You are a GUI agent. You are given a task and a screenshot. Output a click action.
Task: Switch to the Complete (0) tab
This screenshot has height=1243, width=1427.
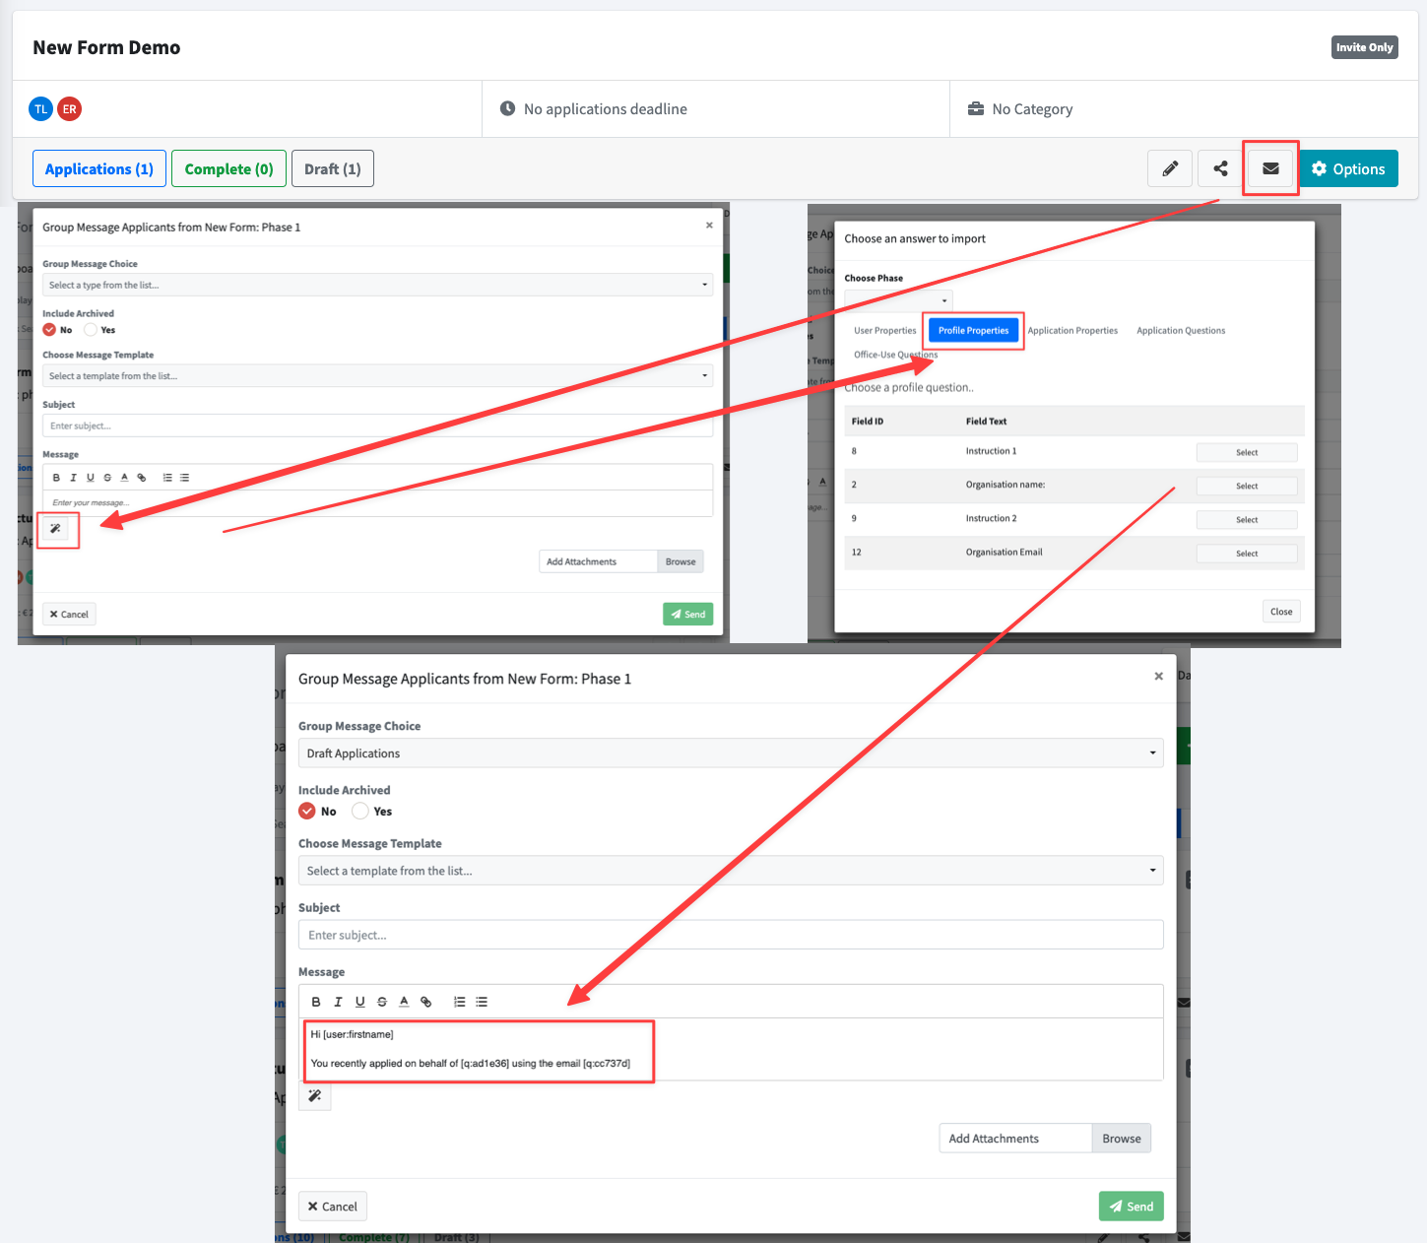tap(228, 168)
